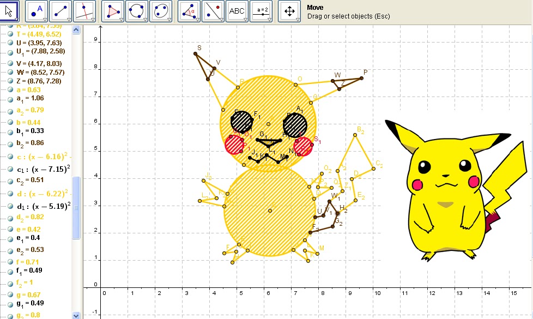Toggle visibility marble next to point W
The height and width of the screenshot is (319, 533).
click(x=11, y=71)
